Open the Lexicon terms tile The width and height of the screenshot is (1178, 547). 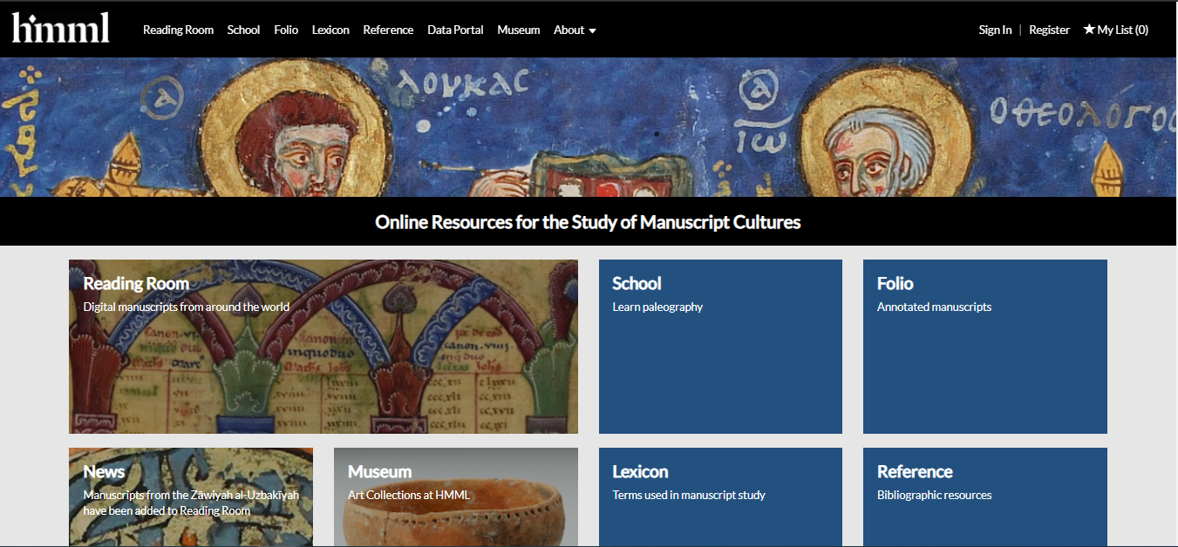click(720, 497)
